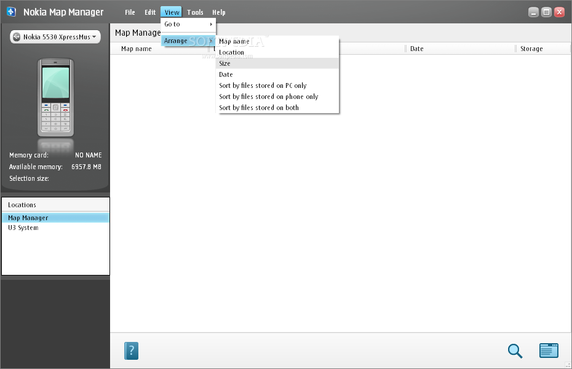This screenshot has height=369, width=572.
Task: Arrange by Location
Action: coord(277,52)
